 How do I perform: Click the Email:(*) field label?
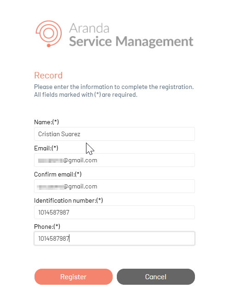46,148
